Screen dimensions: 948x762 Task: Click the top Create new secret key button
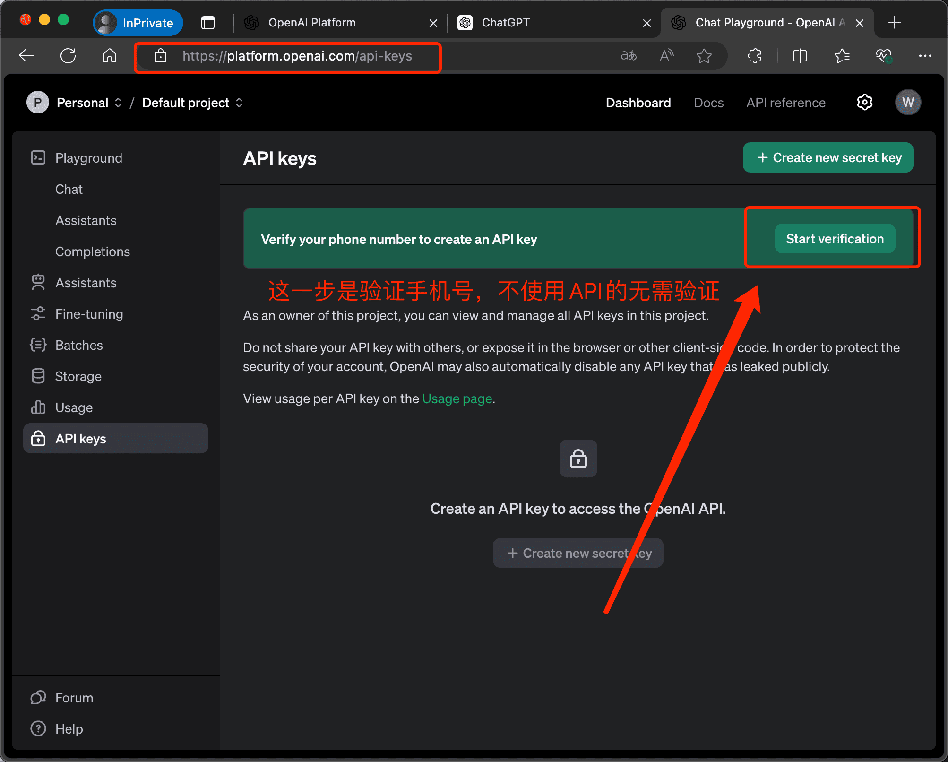point(828,157)
